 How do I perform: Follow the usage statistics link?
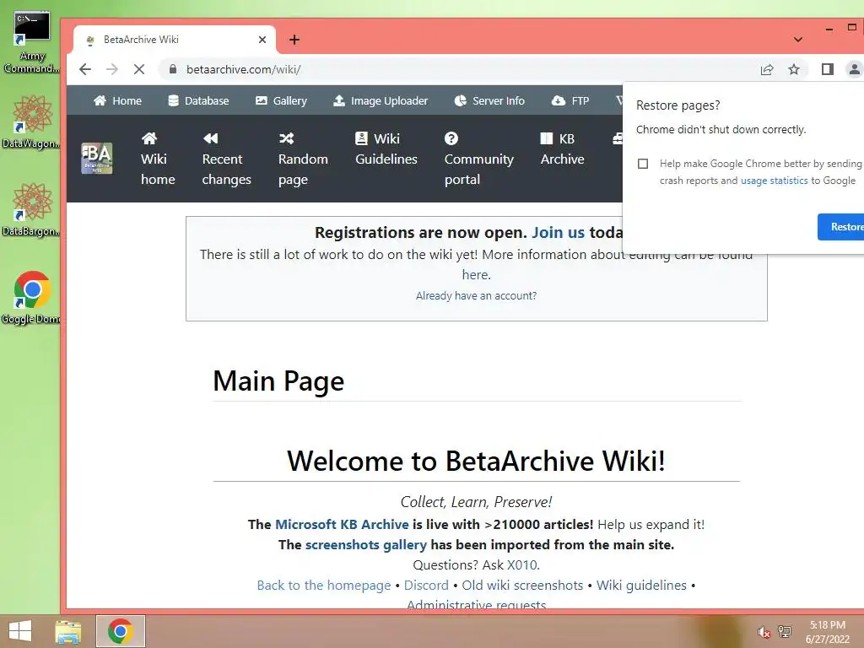click(x=775, y=181)
